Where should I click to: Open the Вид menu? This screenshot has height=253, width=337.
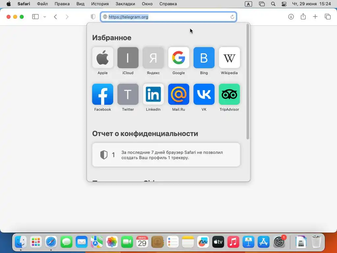(80, 4)
